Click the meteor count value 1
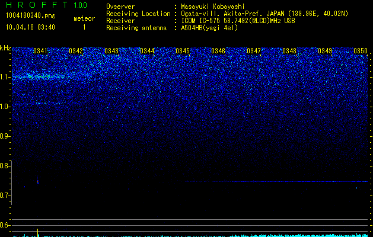This screenshot has width=373, height=237. point(84,27)
